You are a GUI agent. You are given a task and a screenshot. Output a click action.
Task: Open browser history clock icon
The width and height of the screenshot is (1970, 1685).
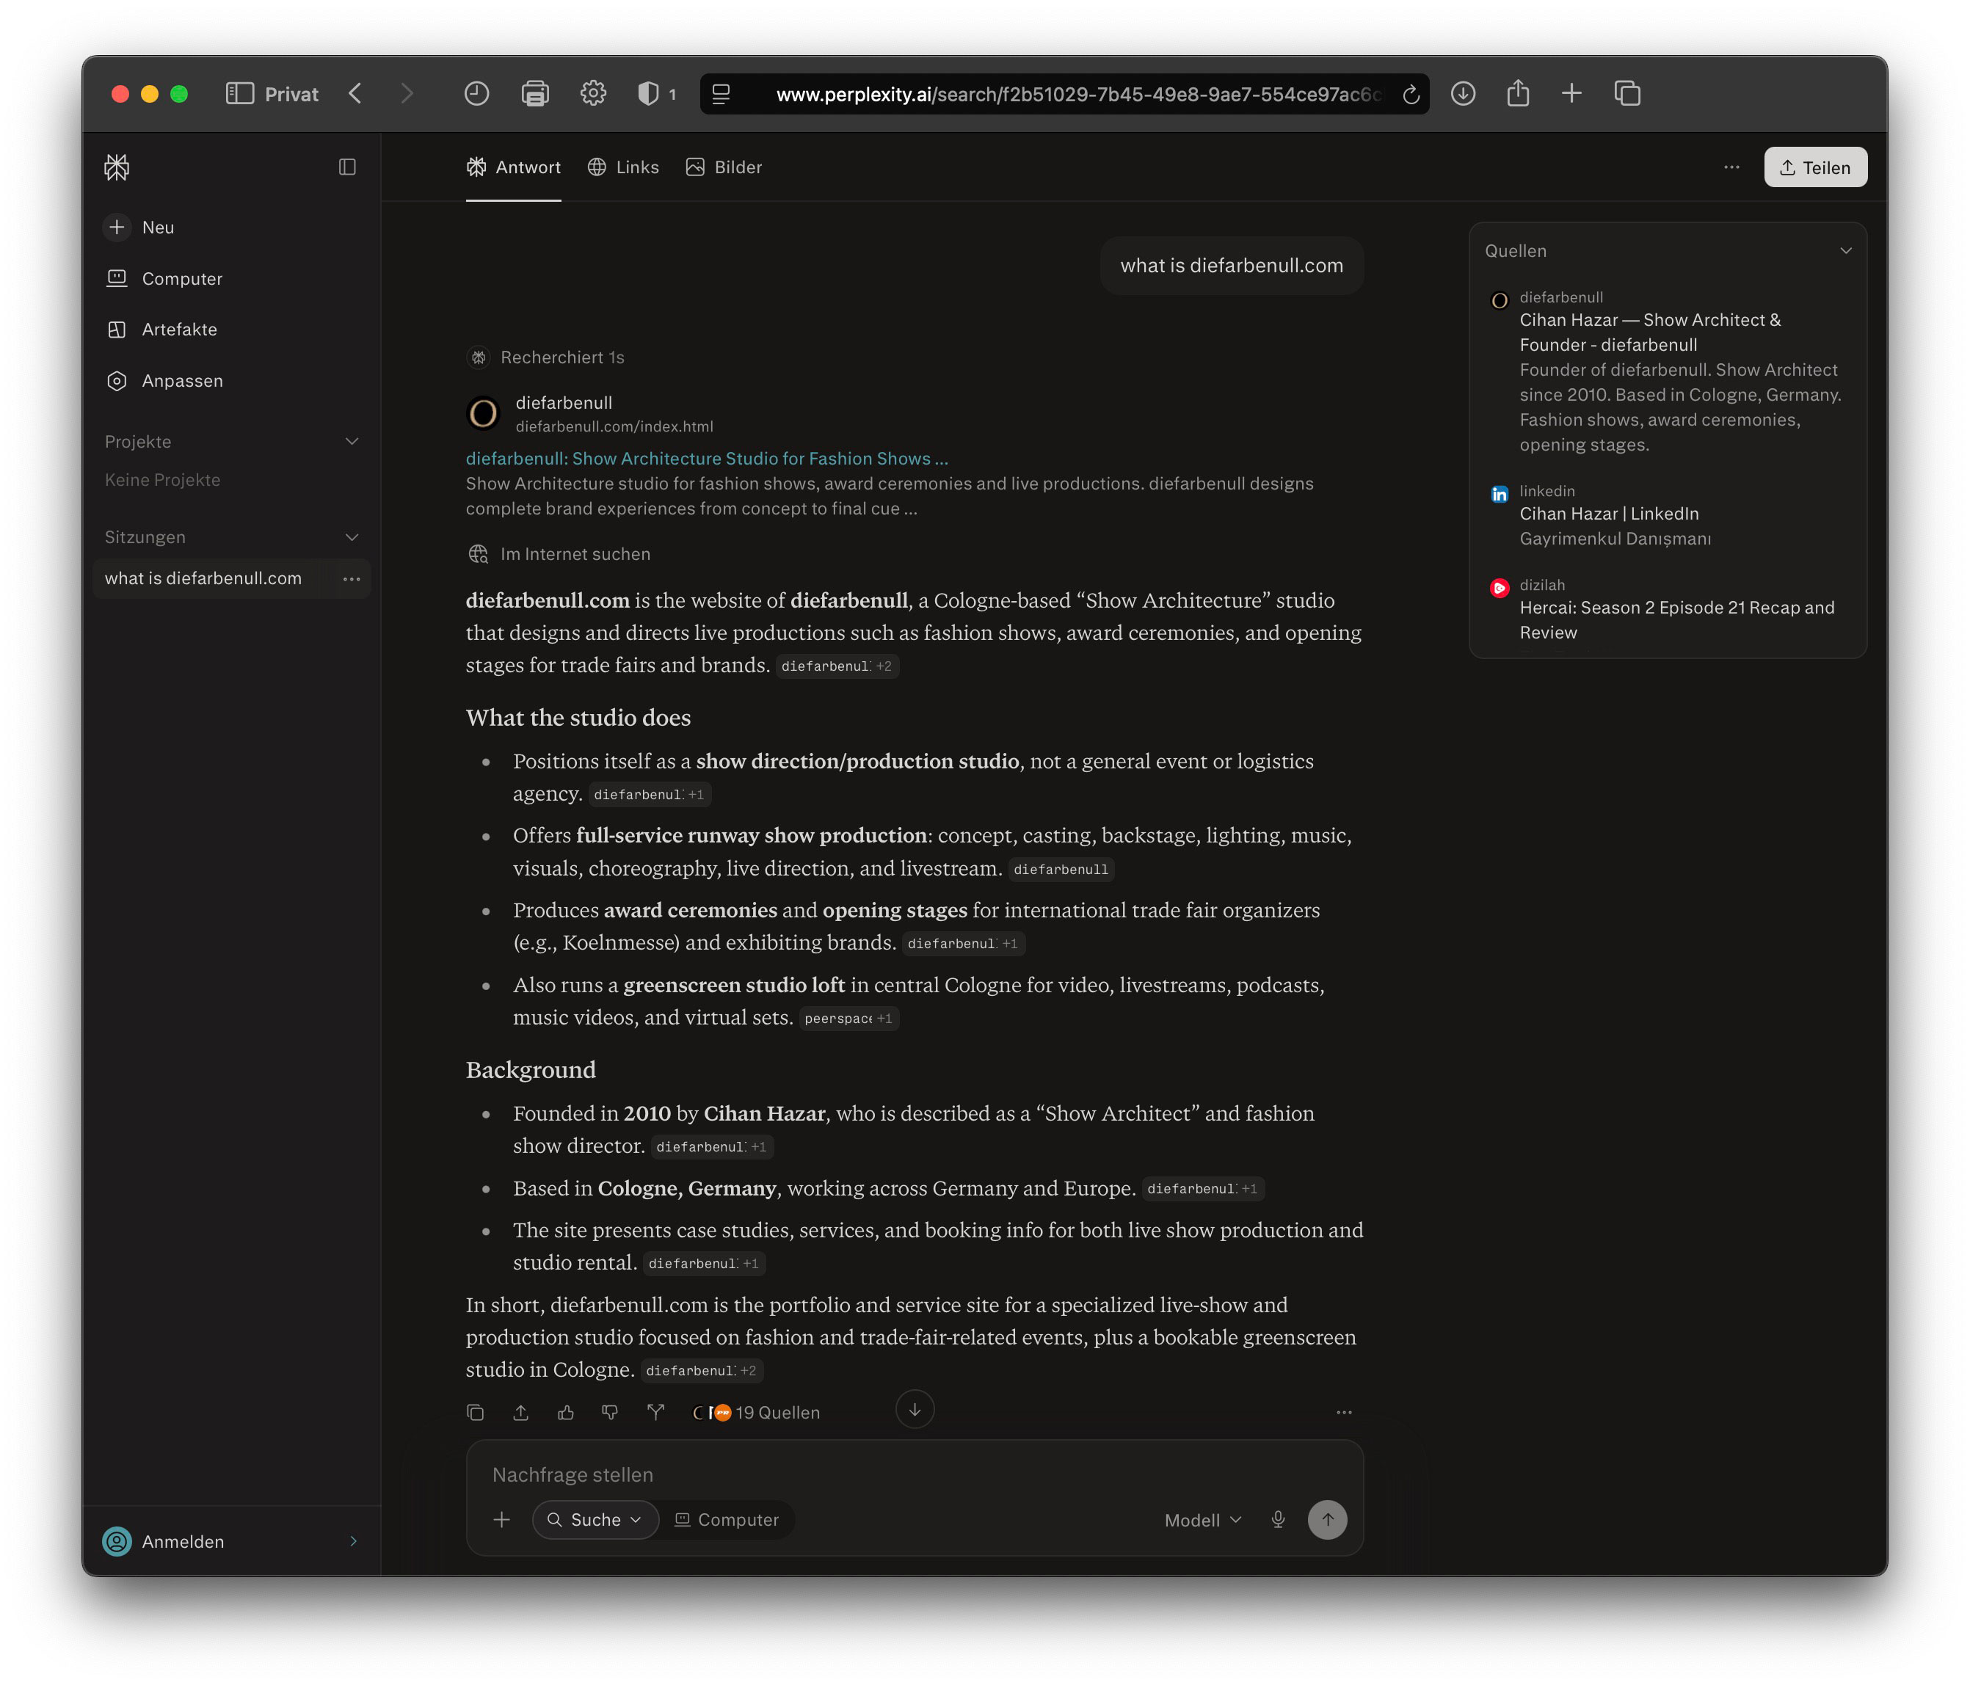click(476, 93)
